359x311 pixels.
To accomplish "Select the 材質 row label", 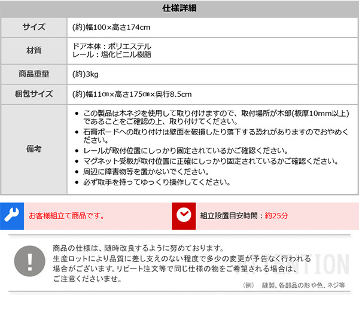I will (34, 50).
